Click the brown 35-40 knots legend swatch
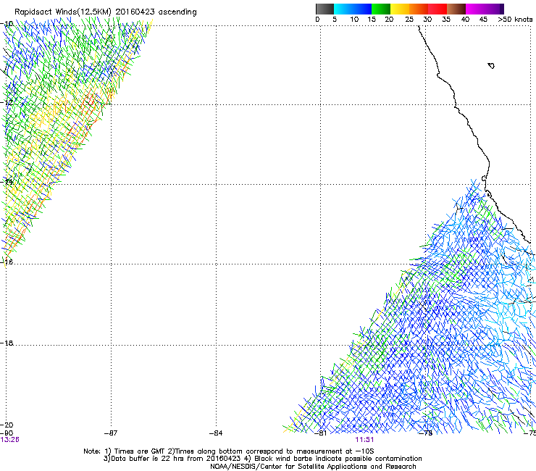The image size is (536, 471). (456, 9)
